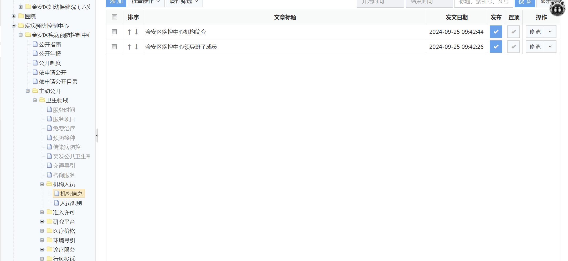This screenshot has height=261, width=568.
Task: Move 金安区疾控中心领导班子成员 down with arrow
Action: pos(136,47)
